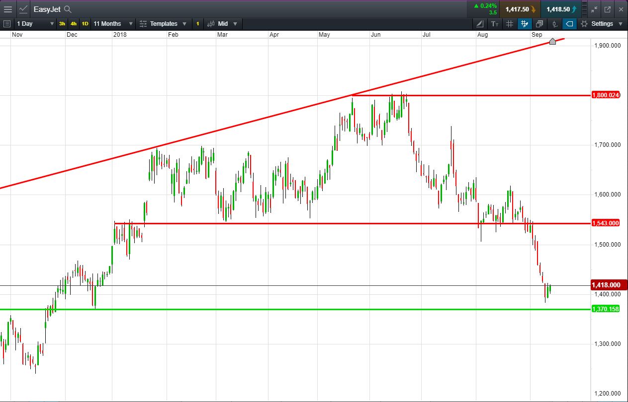Select the 1,800.024 resistance line label
The width and height of the screenshot is (628, 402).
pyautogui.click(x=606, y=95)
